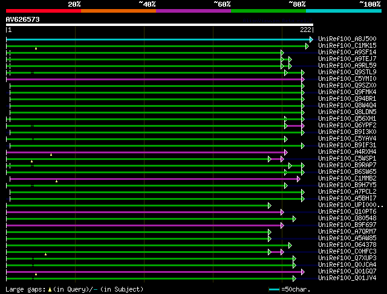The image size is (387, 294).
Task: Click the UniRef100_Q6YPF2 label
Action: 347,125
